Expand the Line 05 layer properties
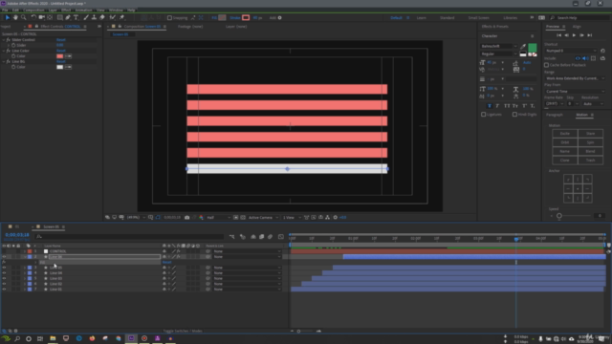Screen dimensions: 612x344 (25, 268)
